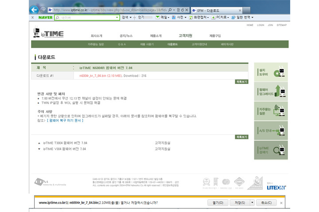Select 제품 사용기 in green submenu
Image resolution: width=319 pixels, height=212 pixels.
(147, 44)
